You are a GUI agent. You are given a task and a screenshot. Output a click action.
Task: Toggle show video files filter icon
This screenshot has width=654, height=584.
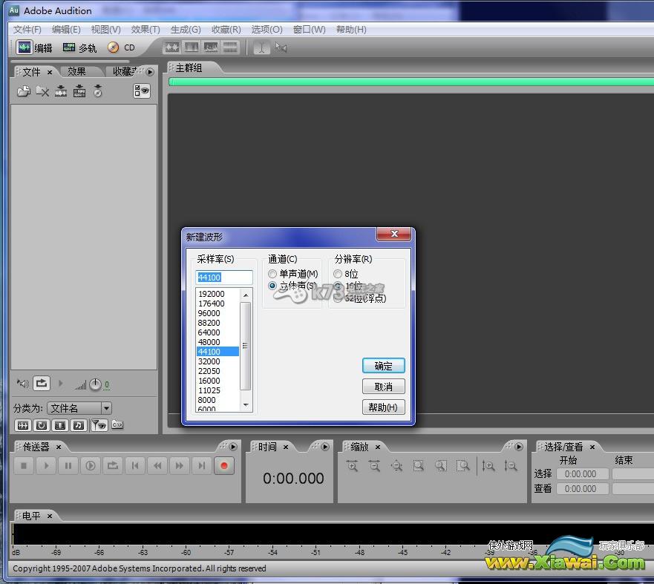pos(60,425)
